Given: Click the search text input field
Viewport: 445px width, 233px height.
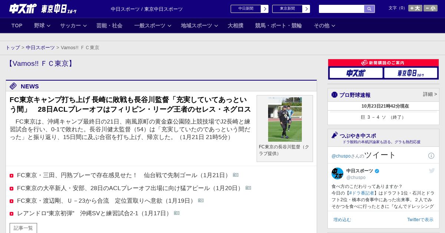Looking at the screenshot, I should 342,9.
